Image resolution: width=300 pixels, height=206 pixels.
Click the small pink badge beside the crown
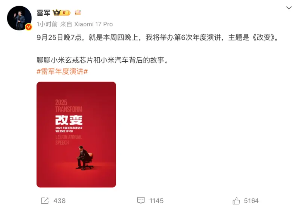pyautogui.click(x=78, y=12)
